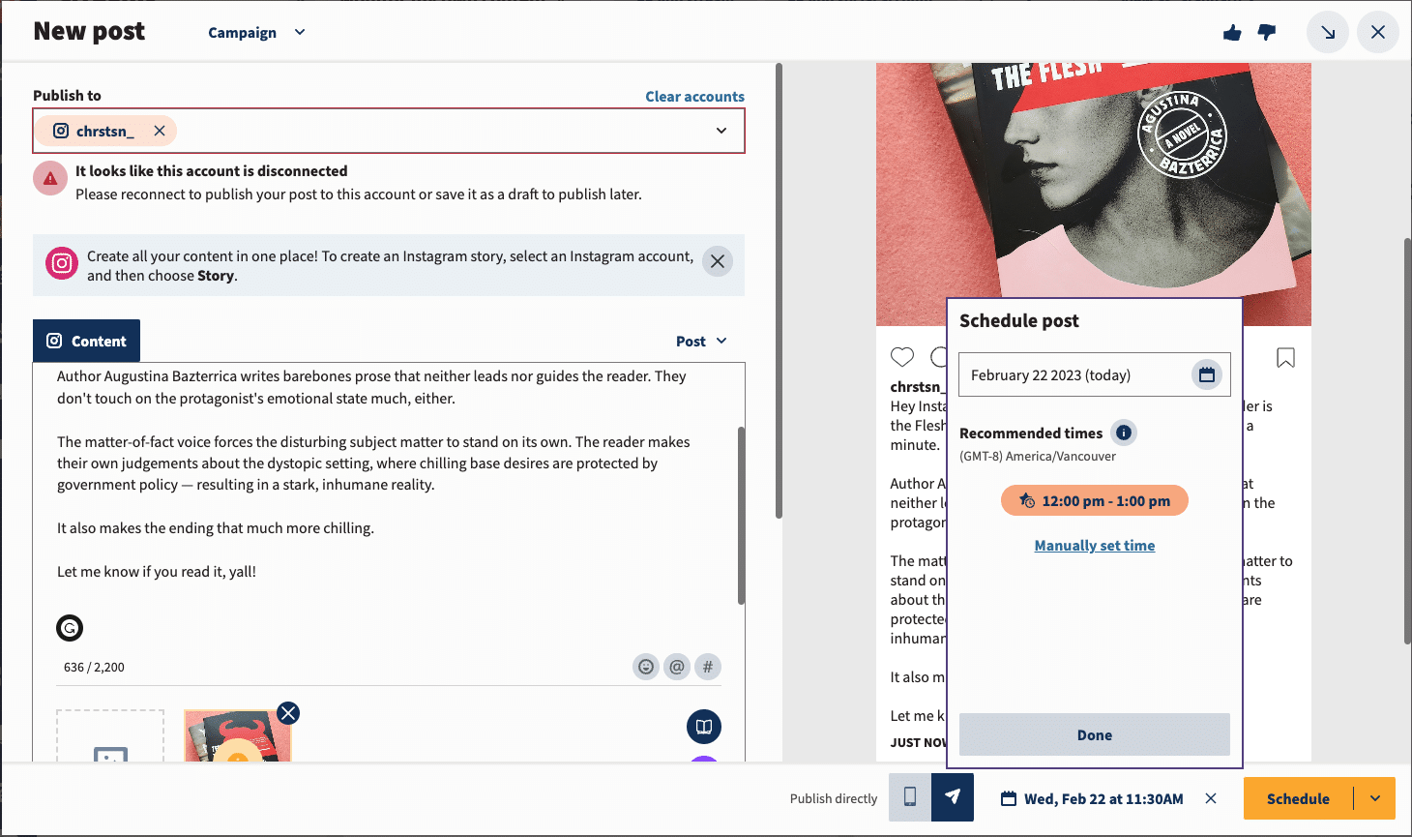
Task: Click Manually set time link
Action: 1094,546
